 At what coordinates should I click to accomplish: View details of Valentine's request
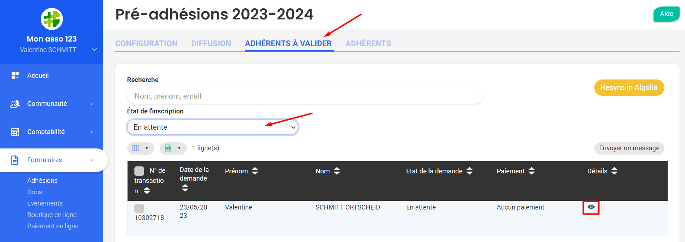[591, 207]
